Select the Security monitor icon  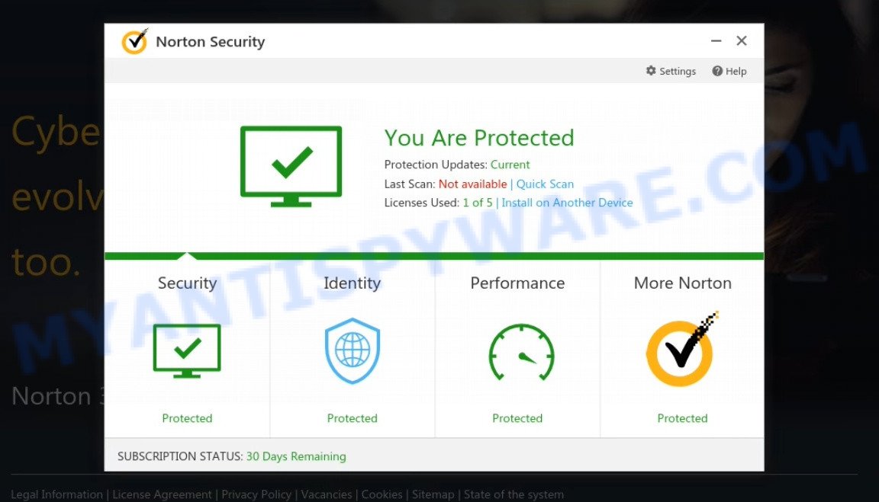point(187,351)
